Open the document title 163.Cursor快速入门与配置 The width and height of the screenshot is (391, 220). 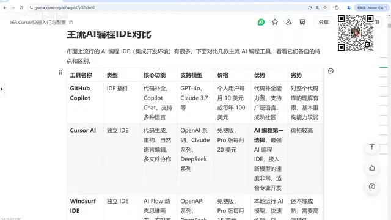tap(38, 23)
